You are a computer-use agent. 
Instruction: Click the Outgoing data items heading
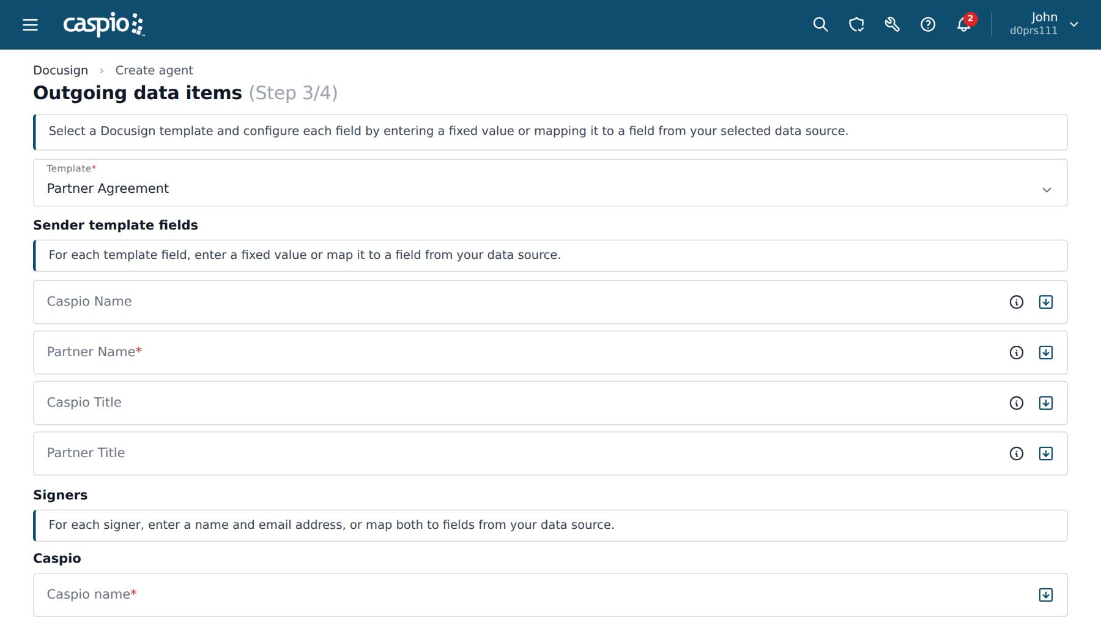click(x=138, y=93)
